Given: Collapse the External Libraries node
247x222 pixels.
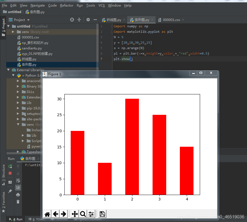Looking at the screenshot, I should [8, 70].
